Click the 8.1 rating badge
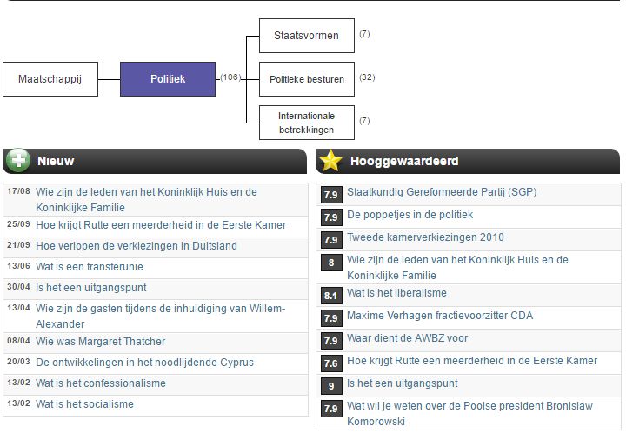This screenshot has height=440, width=626. 331,295
